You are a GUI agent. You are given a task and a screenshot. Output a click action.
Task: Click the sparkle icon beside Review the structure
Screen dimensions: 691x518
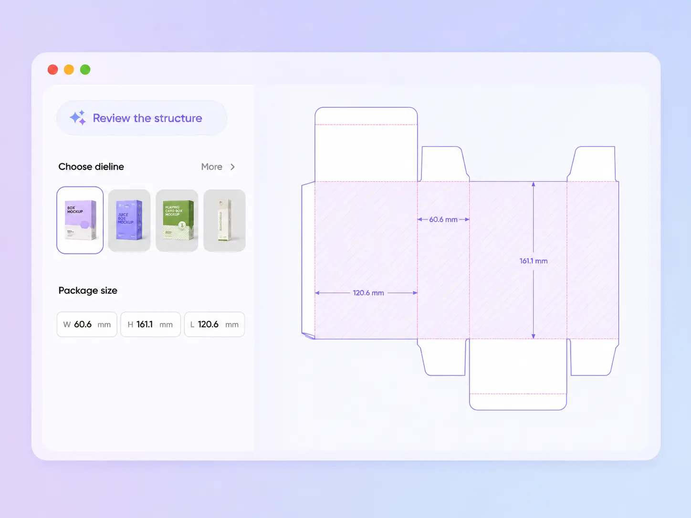pyautogui.click(x=78, y=118)
